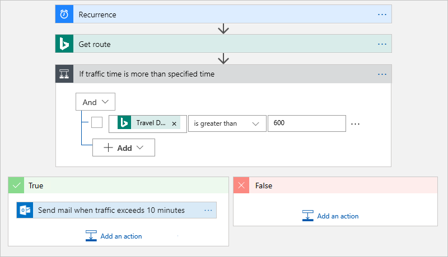Screen dimensions: 448x257
Task: Open the Recurrence trigger step
Action: (x=223, y=14)
